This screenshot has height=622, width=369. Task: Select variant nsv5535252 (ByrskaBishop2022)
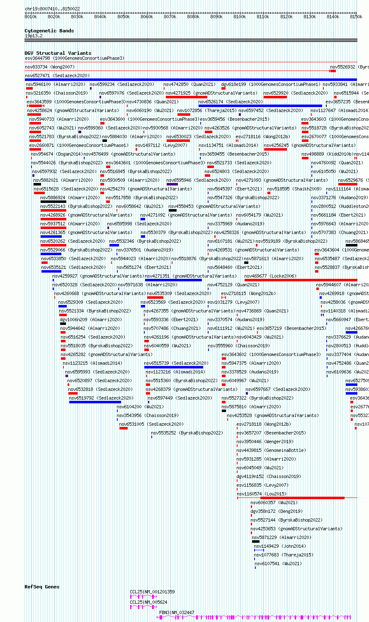pos(187,433)
